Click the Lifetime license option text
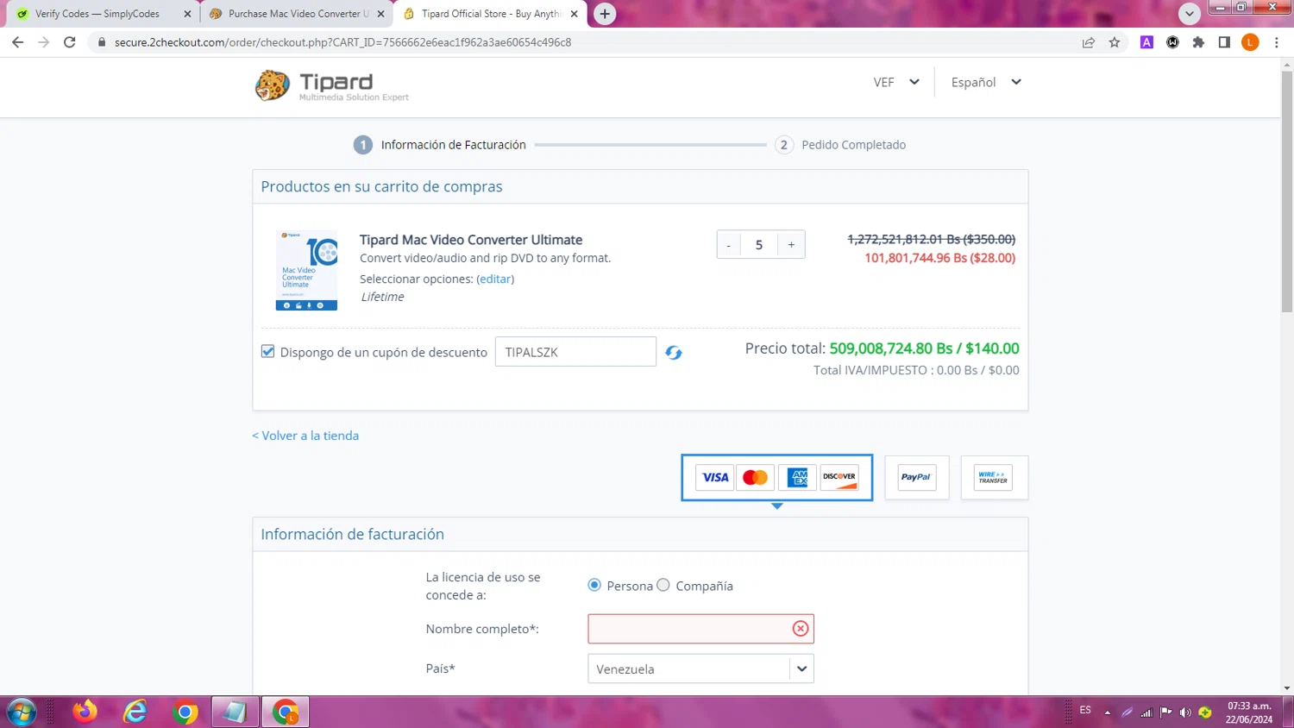 click(x=382, y=297)
